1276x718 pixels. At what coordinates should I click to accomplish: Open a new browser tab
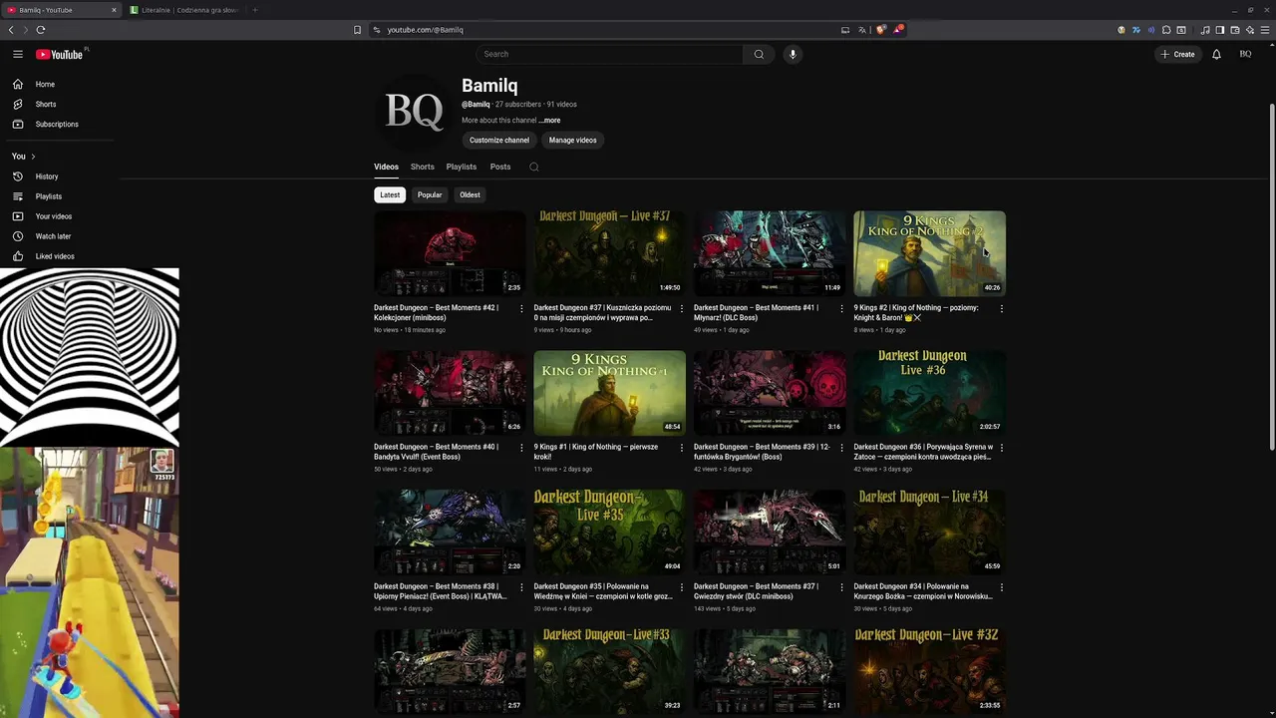254,10
